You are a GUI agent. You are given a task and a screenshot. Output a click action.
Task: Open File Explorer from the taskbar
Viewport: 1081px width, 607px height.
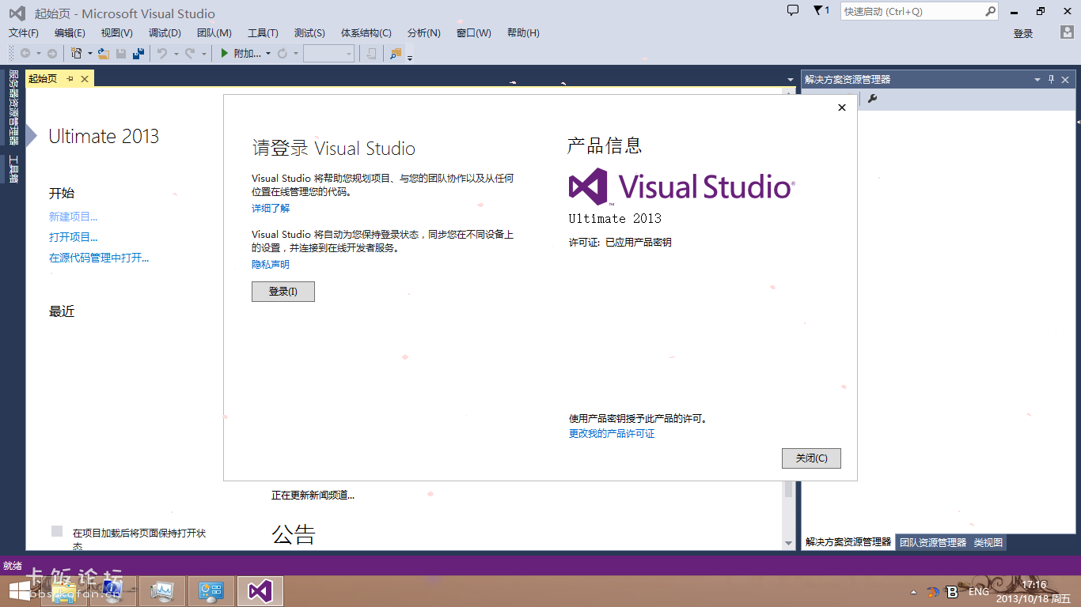point(63,591)
